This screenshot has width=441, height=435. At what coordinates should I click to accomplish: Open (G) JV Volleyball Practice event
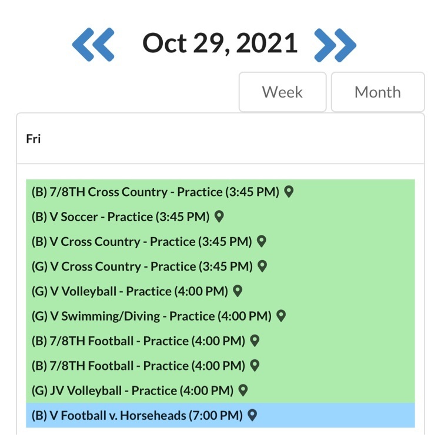click(x=132, y=390)
